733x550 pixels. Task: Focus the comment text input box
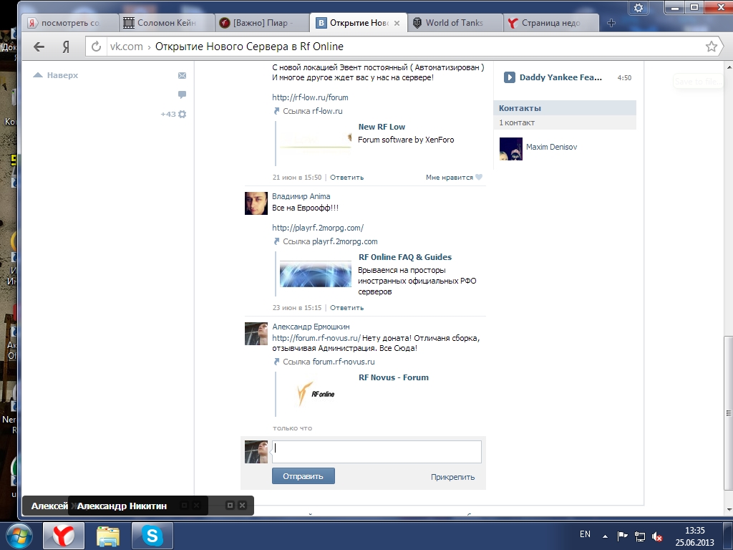pos(377,452)
